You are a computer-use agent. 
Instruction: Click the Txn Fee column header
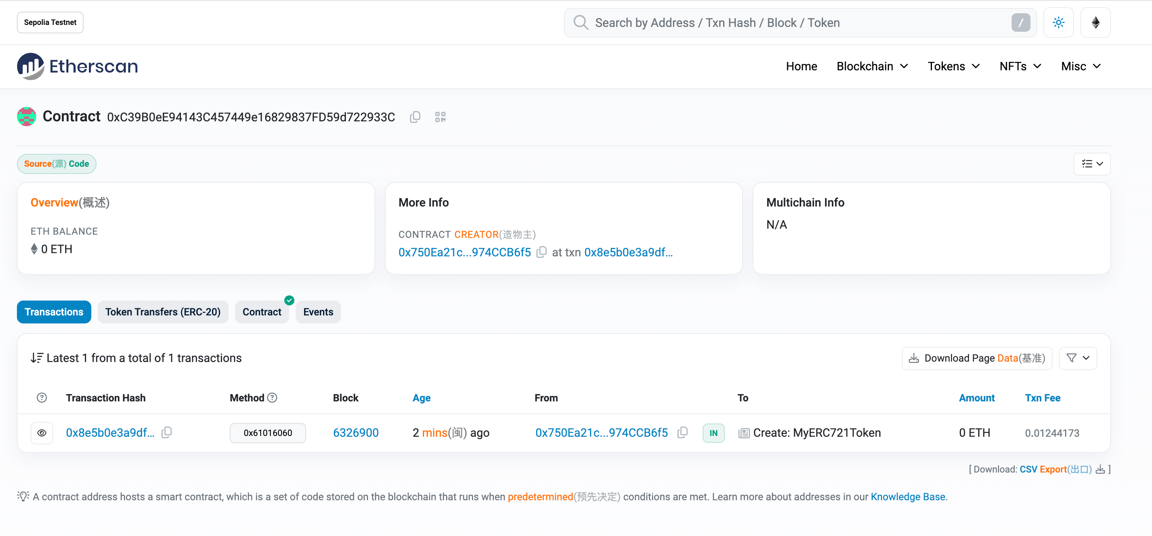[x=1043, y=397]
